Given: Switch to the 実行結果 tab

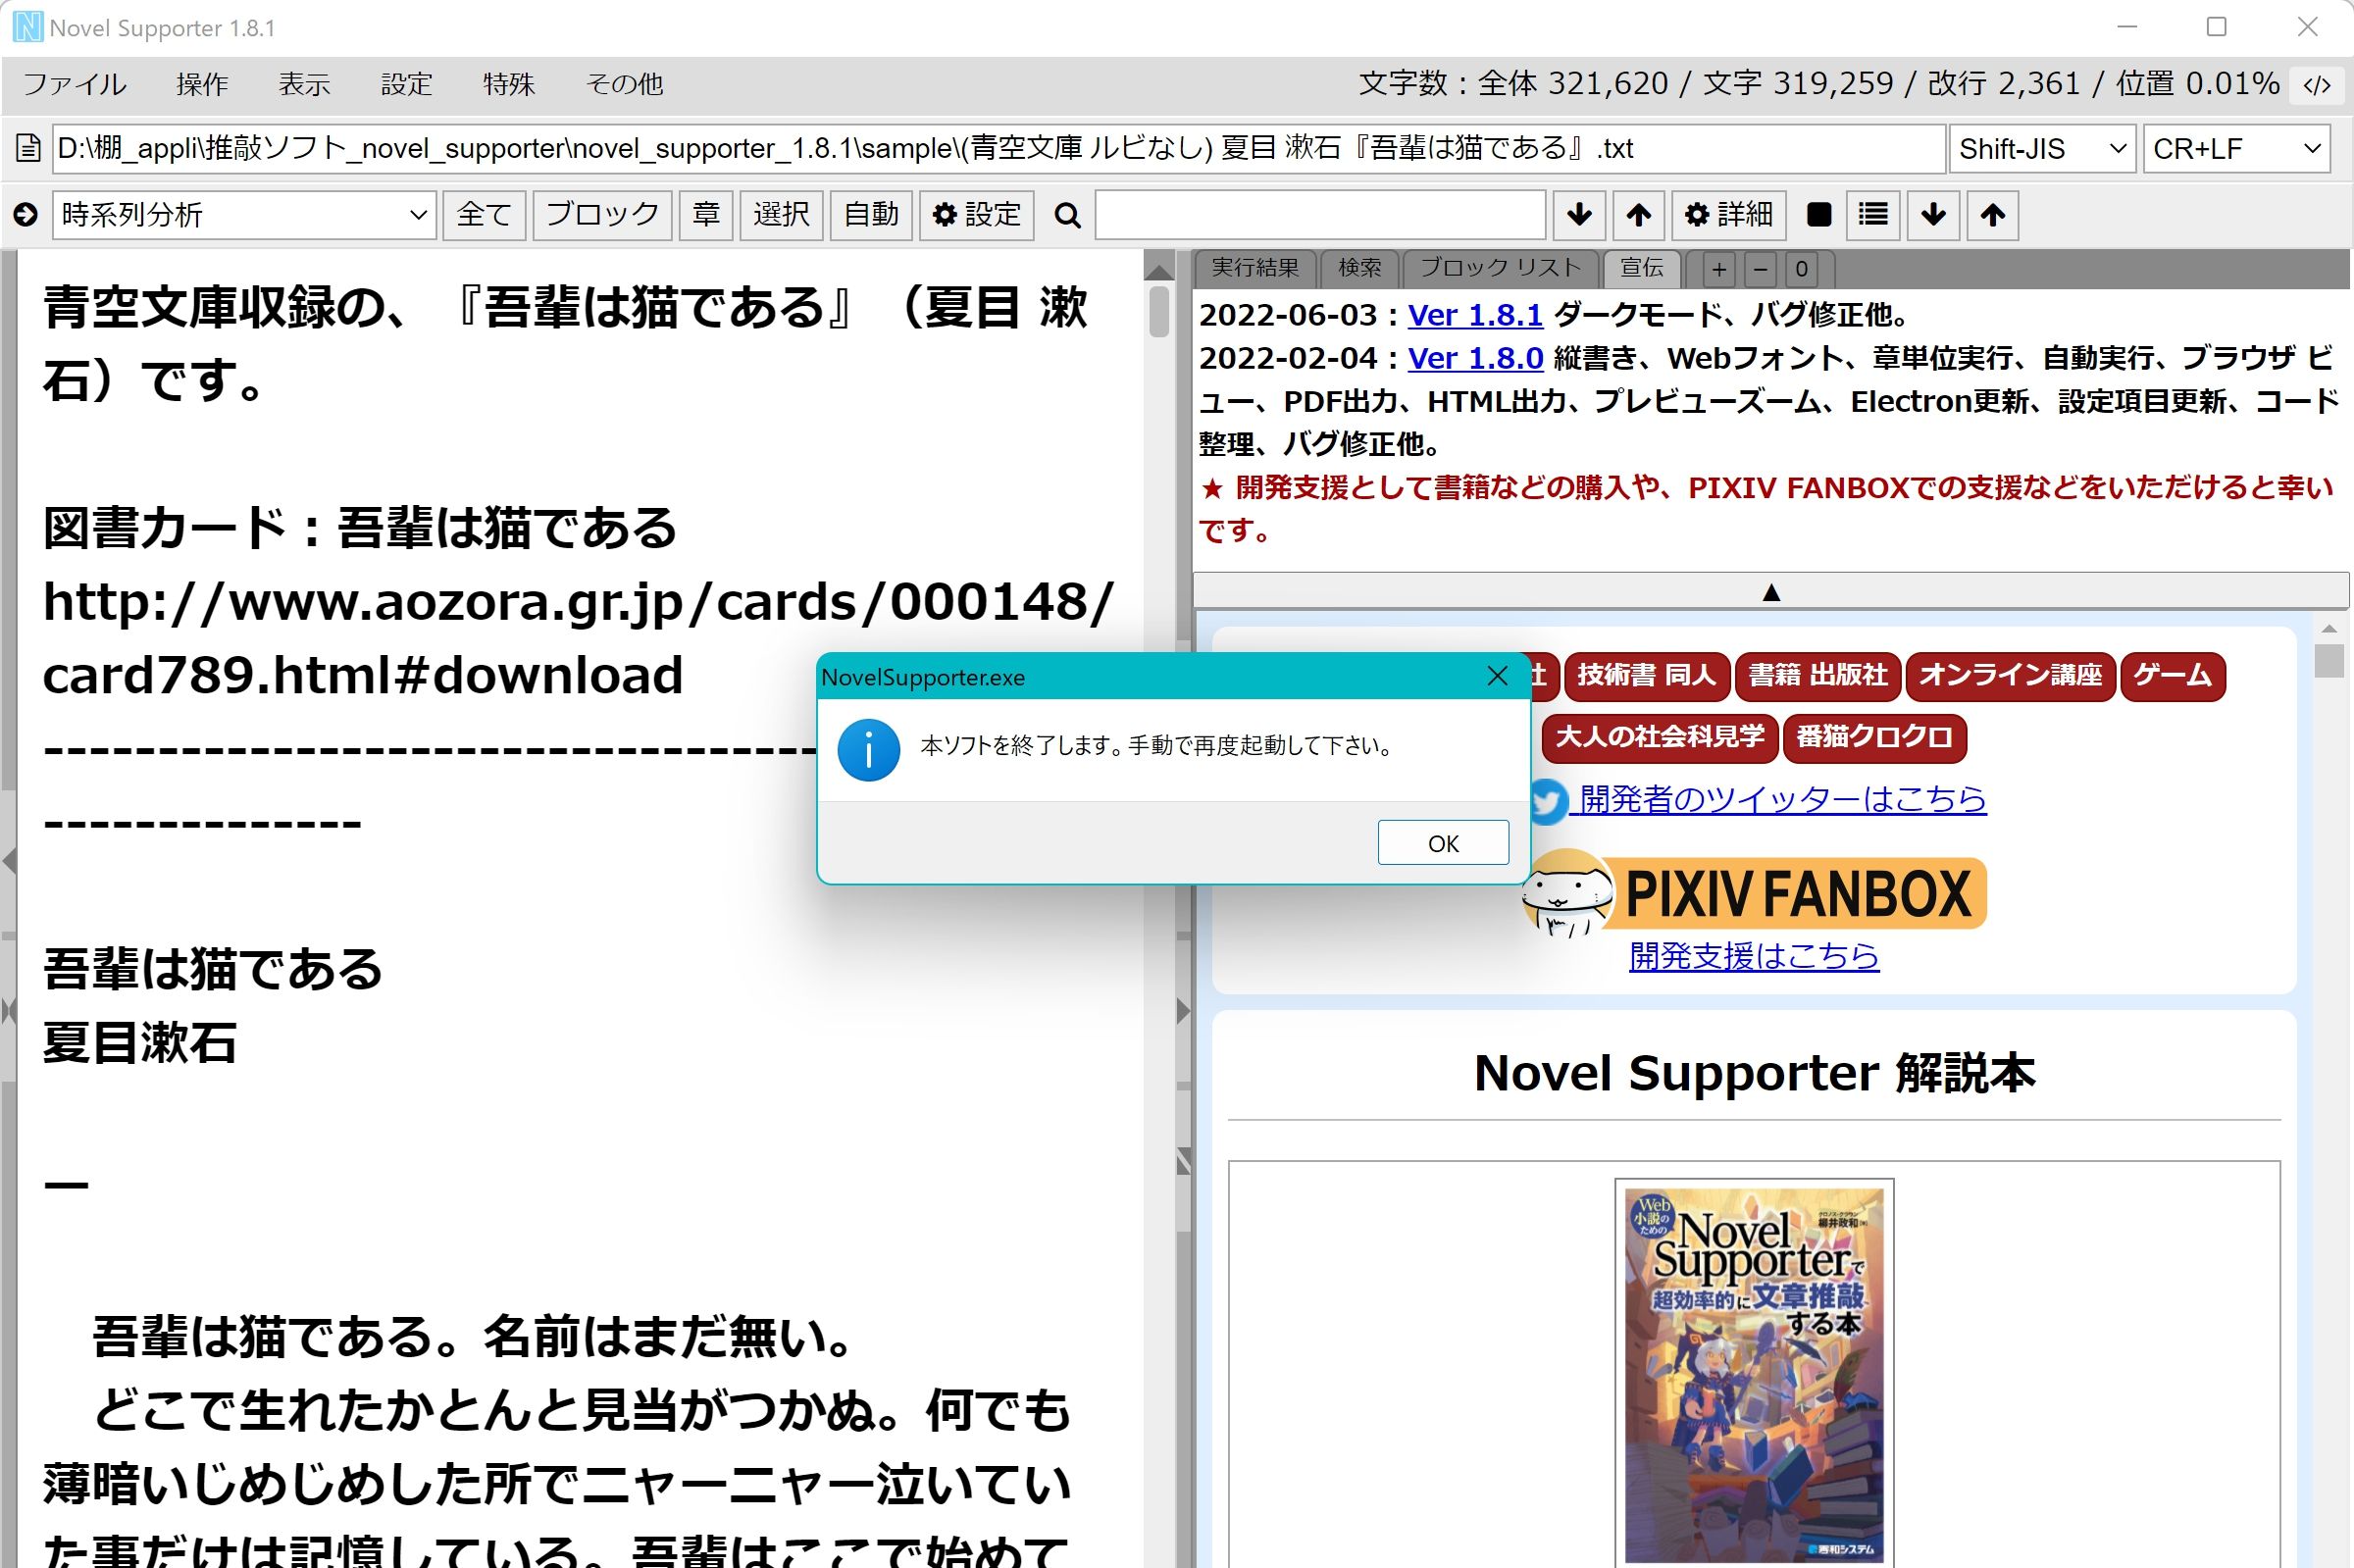Looking at the screenshot, I should [1255, 268].
